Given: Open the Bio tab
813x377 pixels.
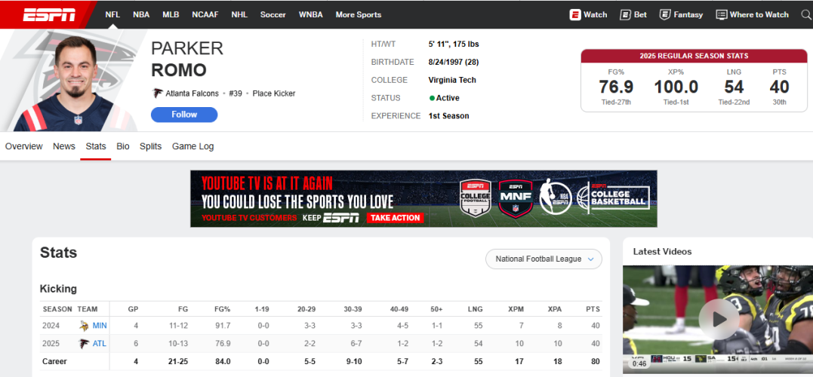Looking at the screenshot, I should pos(123,146).
